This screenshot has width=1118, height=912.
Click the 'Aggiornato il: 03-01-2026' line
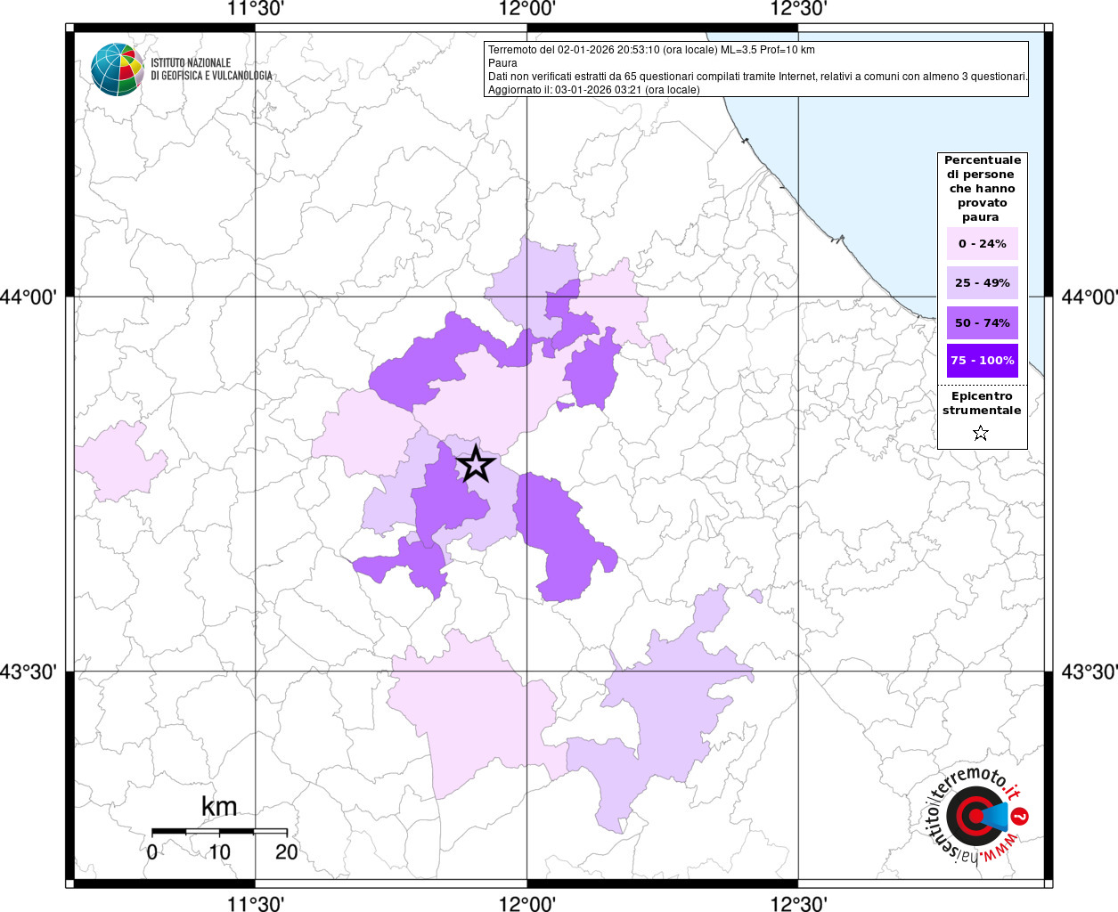point(594,90)
